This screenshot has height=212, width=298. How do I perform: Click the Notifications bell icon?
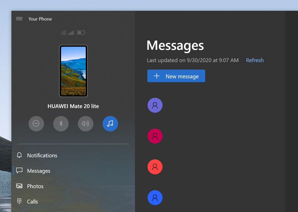[x=19, y=155]
